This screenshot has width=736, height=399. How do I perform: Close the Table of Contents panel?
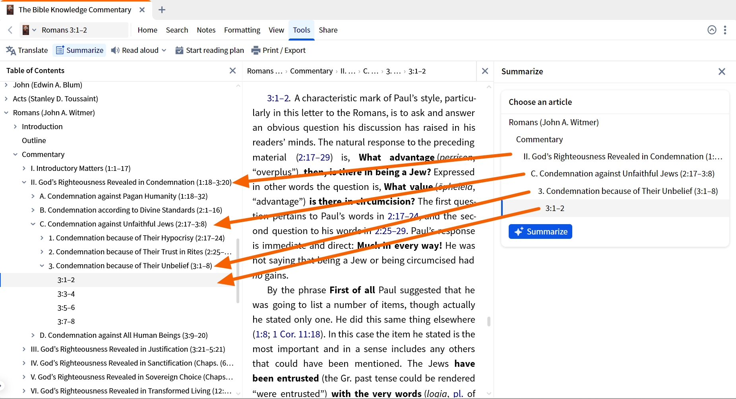point(232,70)
